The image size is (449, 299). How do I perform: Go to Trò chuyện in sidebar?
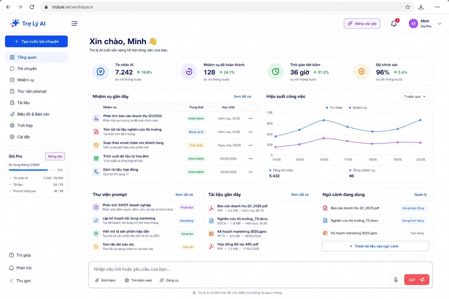point(36,69)
